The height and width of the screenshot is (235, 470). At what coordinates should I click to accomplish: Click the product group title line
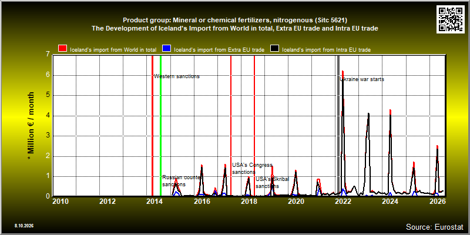coord(235,20)
